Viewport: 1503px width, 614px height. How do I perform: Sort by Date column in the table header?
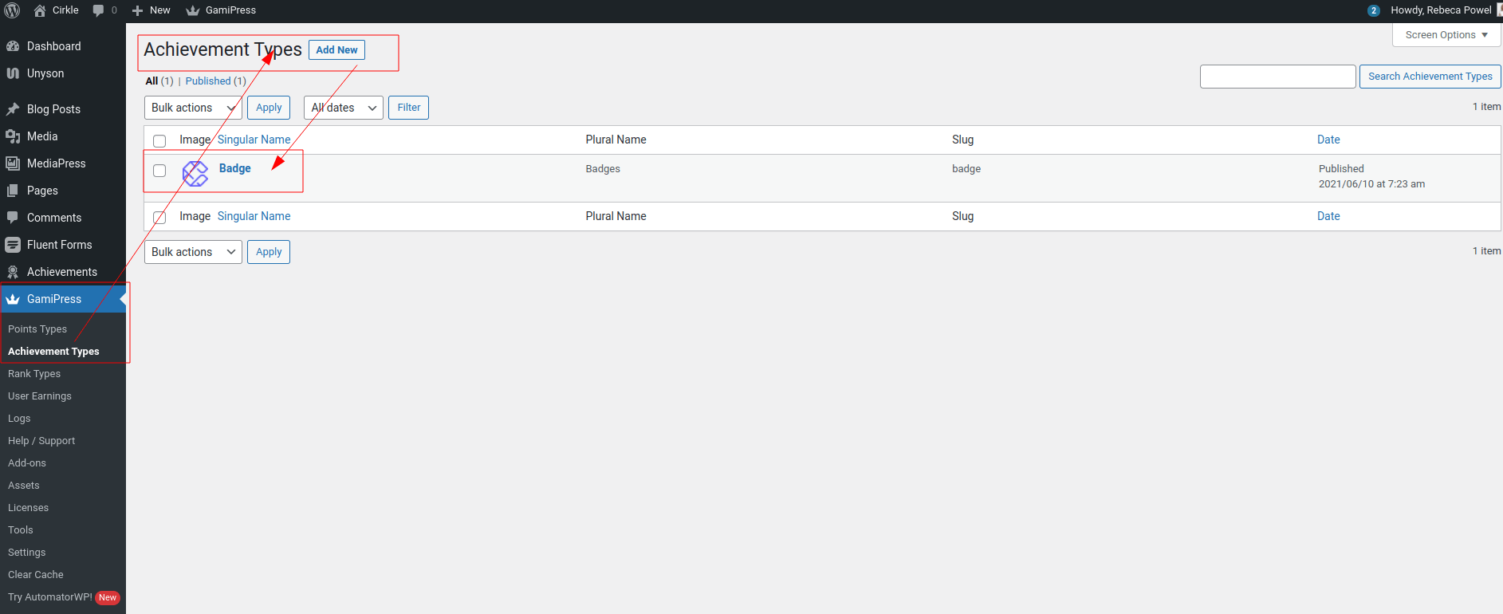click(x=1328, y=140)
